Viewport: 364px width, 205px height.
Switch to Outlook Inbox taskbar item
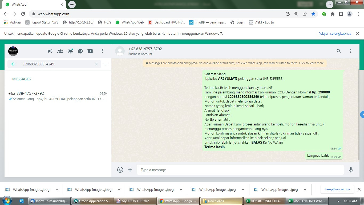point(49,201)
